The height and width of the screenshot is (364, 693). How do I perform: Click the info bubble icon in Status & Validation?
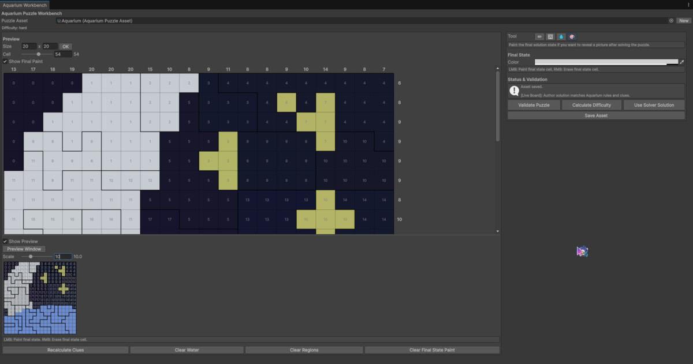[514, 91]
